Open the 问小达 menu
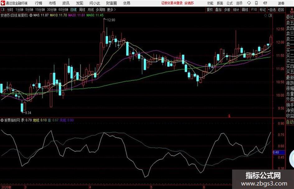Screen dimensions: 294x189 point(95,3)
